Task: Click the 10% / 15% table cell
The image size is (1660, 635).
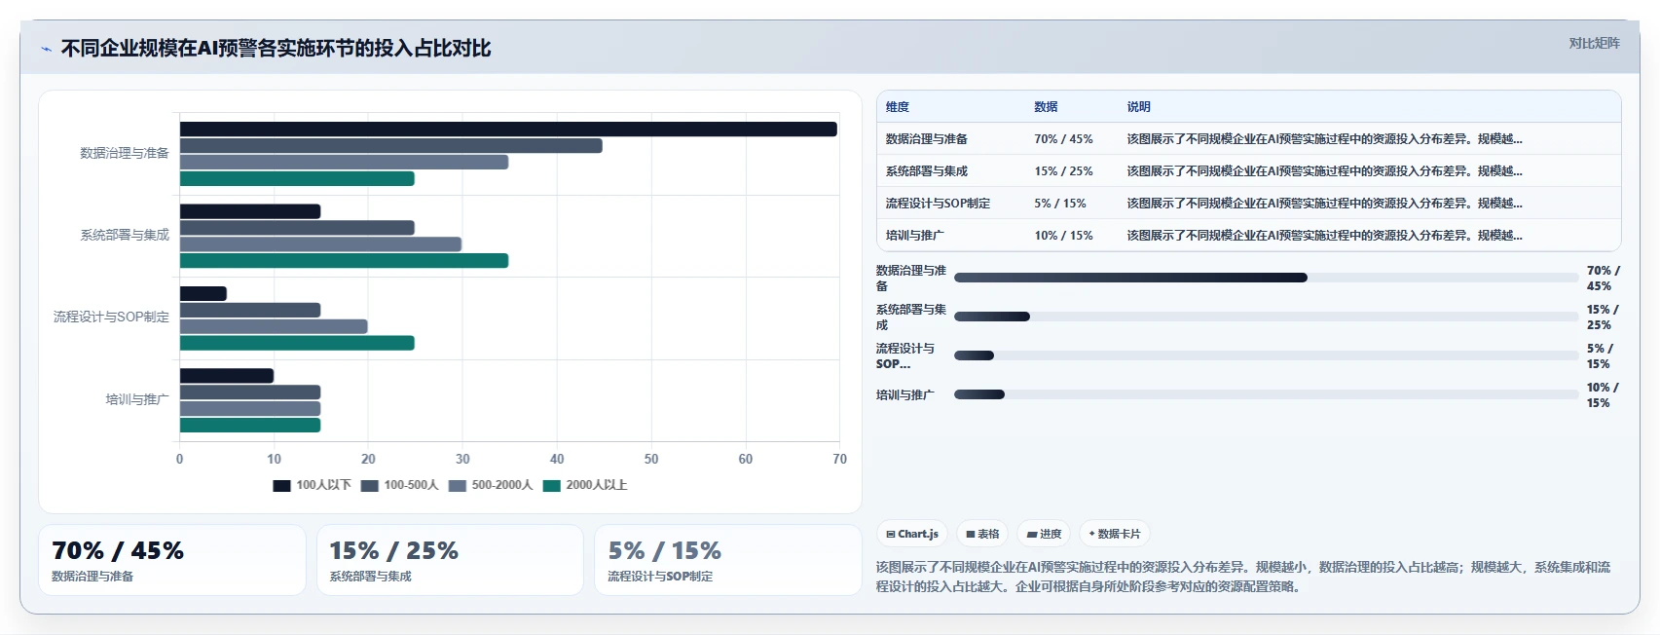Action: click(1063, 236)
